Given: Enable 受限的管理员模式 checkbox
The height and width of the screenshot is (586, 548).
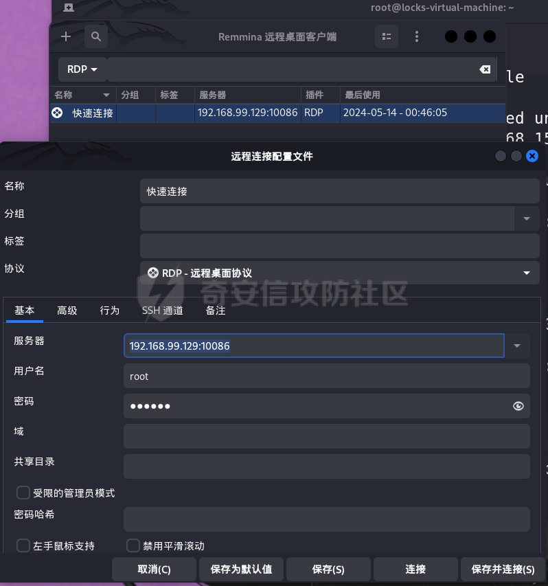Looking at the screenshot, I should pyautogui.click(x=23, y=493).
